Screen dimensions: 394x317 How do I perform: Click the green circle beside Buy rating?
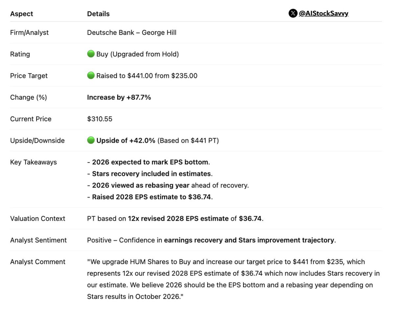pos(91,54)
